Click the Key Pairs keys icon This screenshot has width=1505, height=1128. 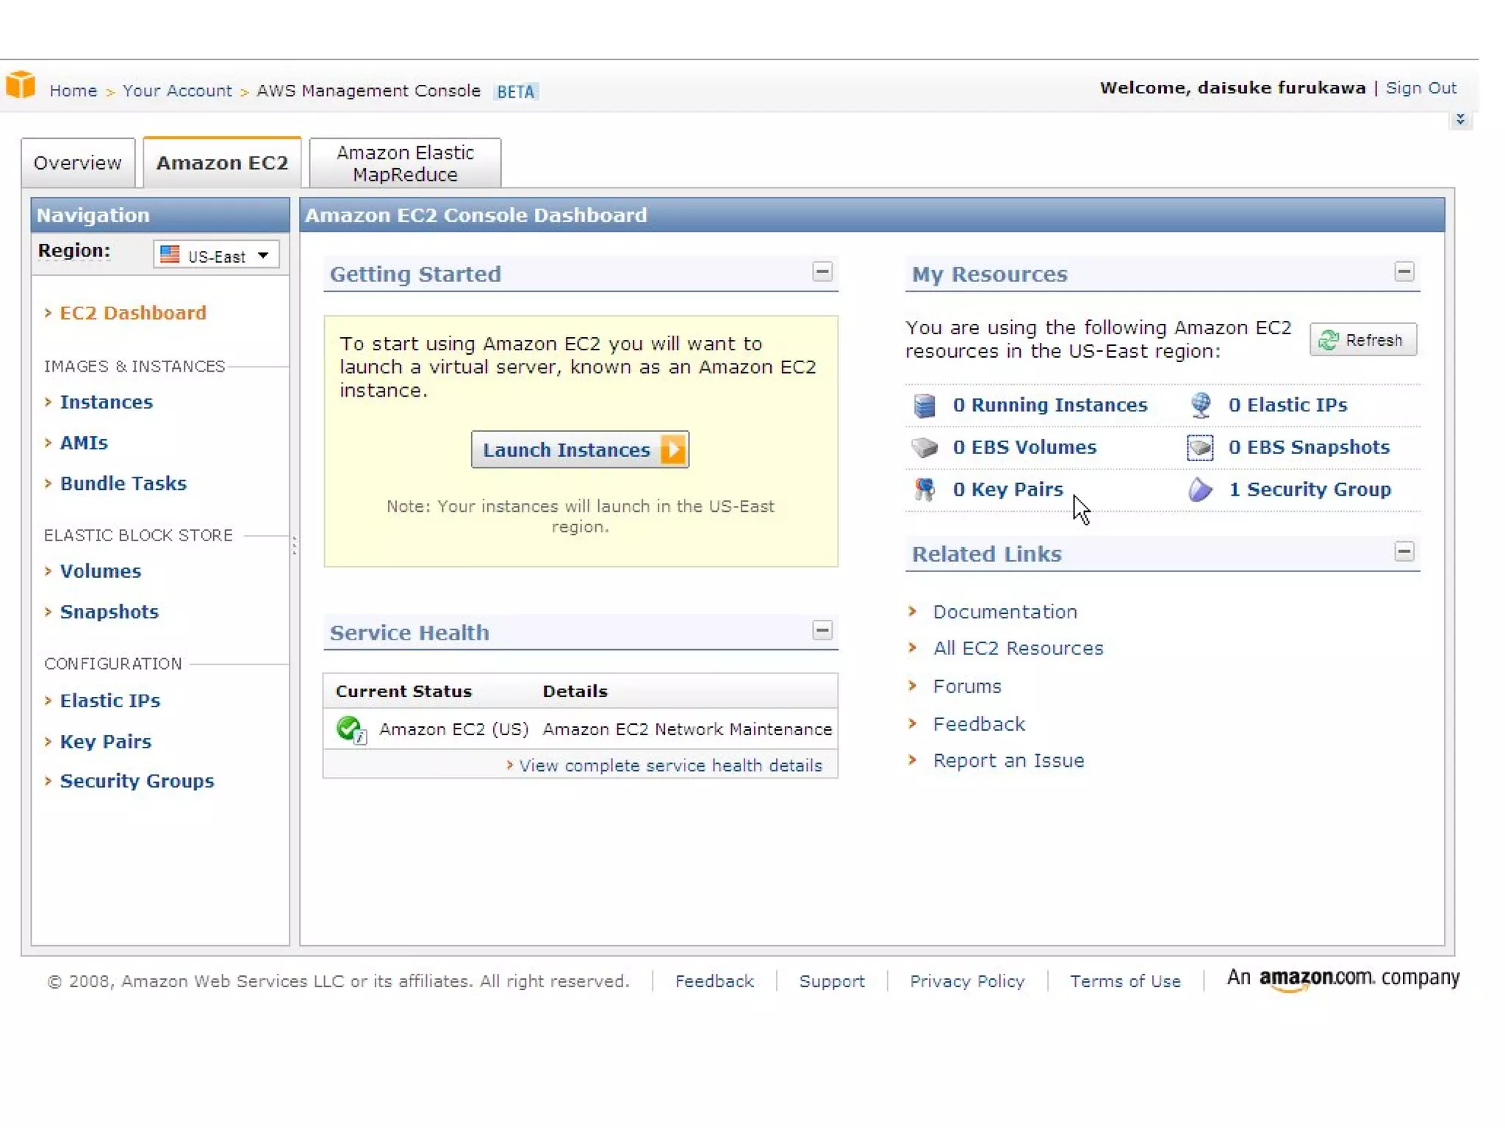924,489
